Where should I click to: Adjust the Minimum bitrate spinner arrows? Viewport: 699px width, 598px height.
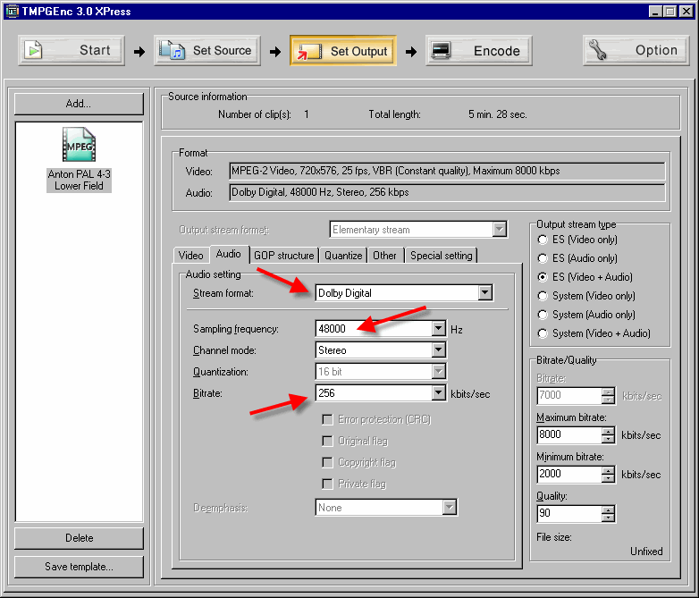[x=608, y=474]
